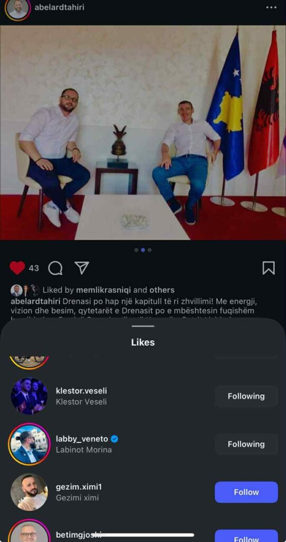This screenshot has height=542, width=286.
Task: View labby_veneto story ring avatar
Action: (29, 444)
